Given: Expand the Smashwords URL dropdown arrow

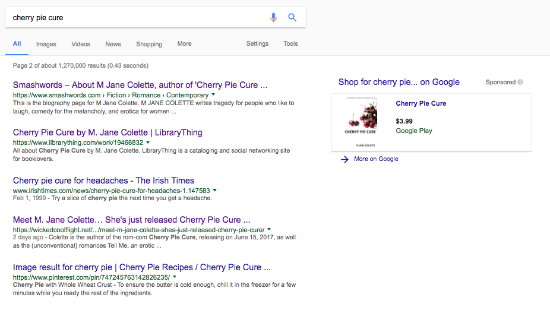Looking at the screenshot, I should [213, 95].
